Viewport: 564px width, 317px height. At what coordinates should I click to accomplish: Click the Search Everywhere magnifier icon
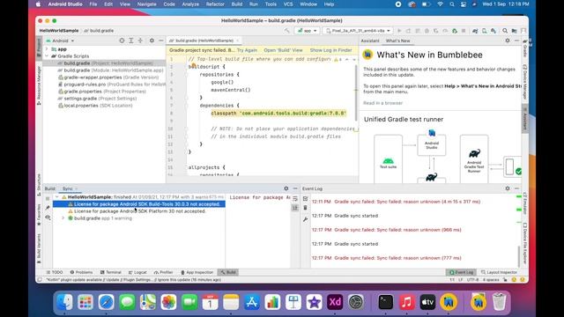click(x=505, y=31)
